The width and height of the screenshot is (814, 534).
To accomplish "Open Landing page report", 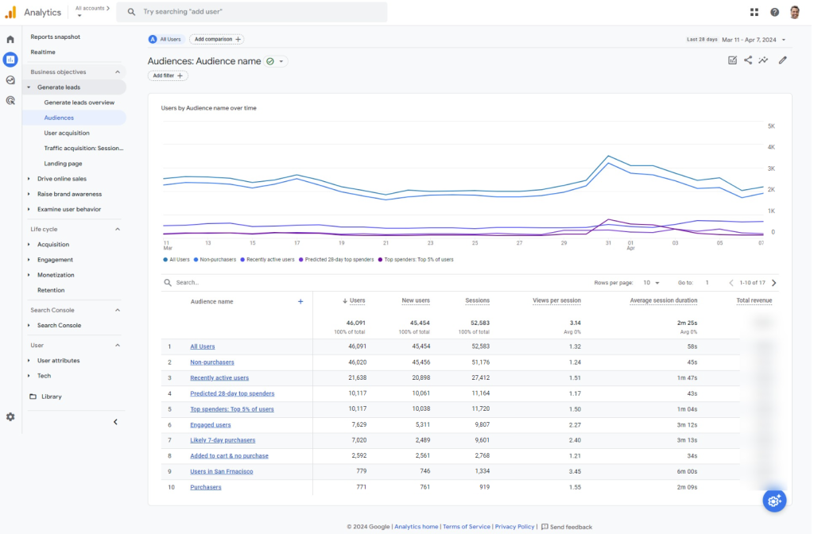I will click(x=63, y=164).
